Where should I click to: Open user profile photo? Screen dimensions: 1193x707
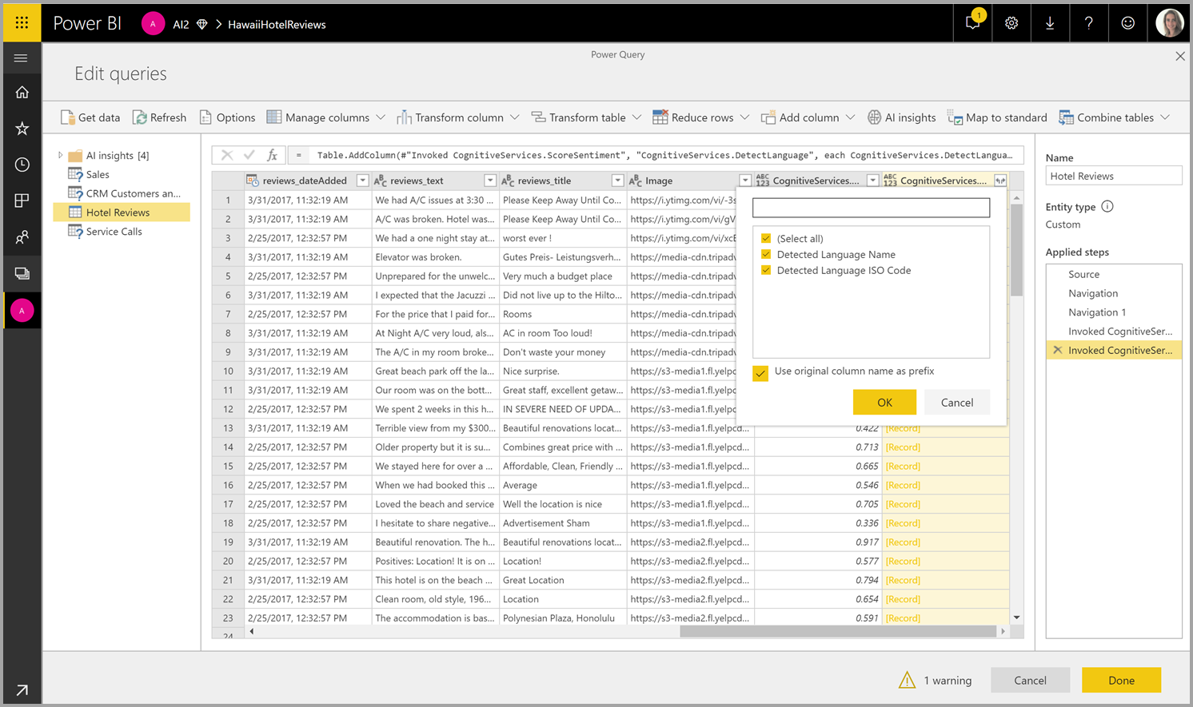1170,22
